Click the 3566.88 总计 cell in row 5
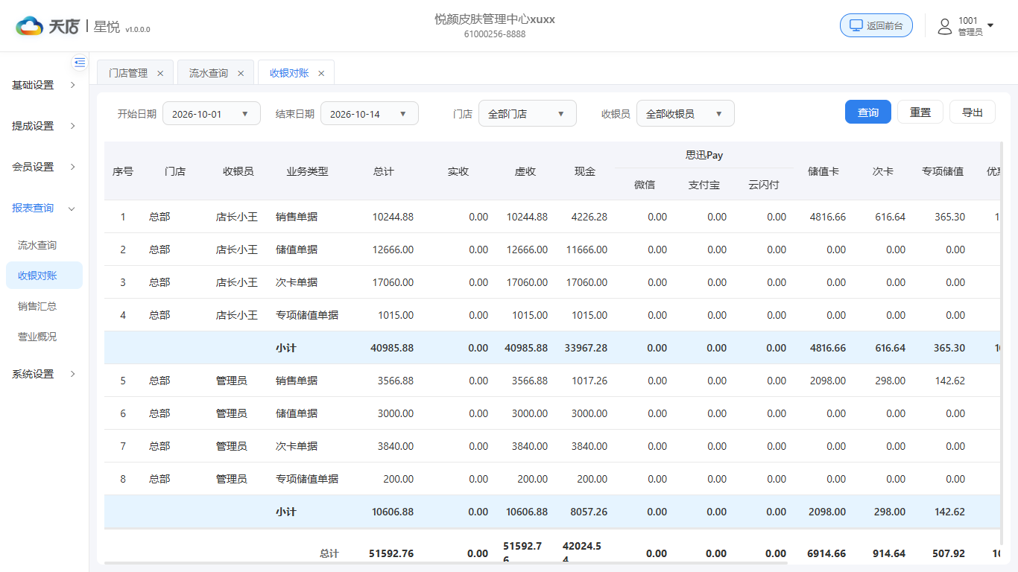 pos(396,381)
